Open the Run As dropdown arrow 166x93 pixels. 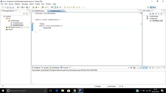click(25, 7)
